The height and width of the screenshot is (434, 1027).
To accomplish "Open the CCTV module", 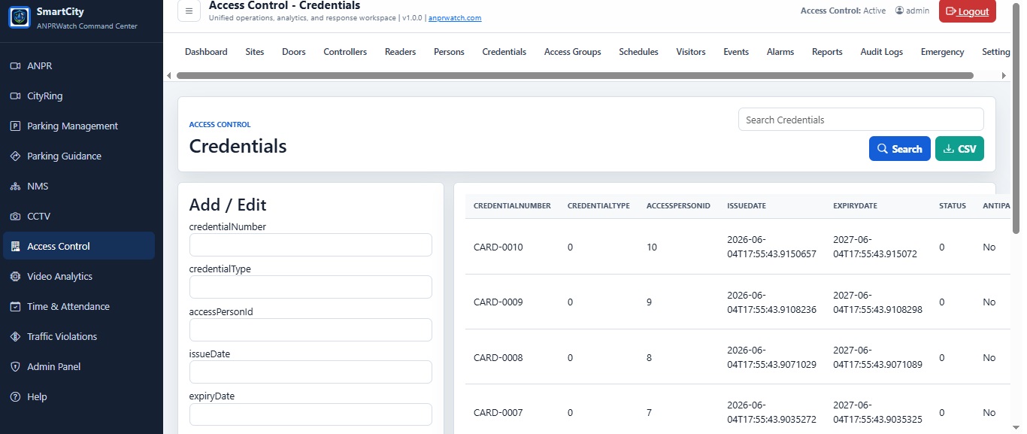I will [79, 216].
